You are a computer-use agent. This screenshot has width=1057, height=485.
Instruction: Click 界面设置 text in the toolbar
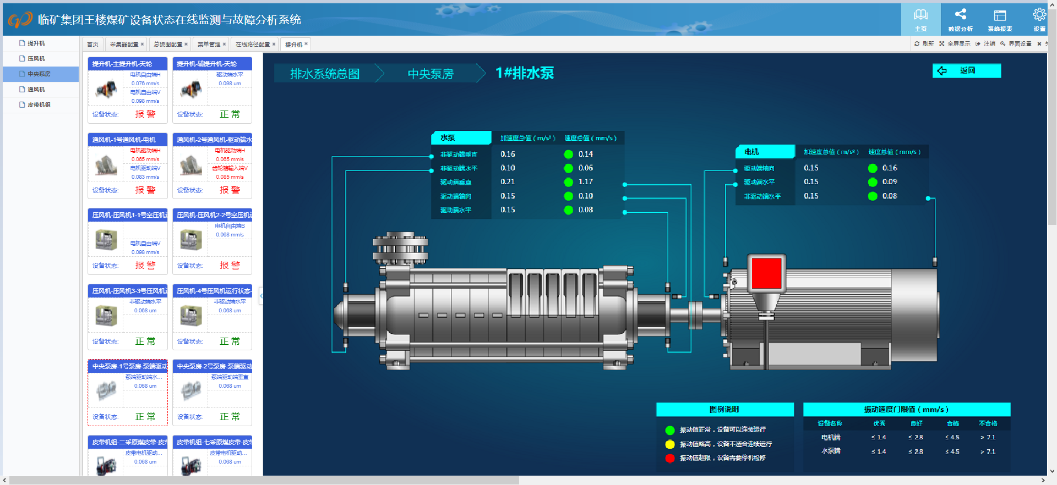[1020, 44]
